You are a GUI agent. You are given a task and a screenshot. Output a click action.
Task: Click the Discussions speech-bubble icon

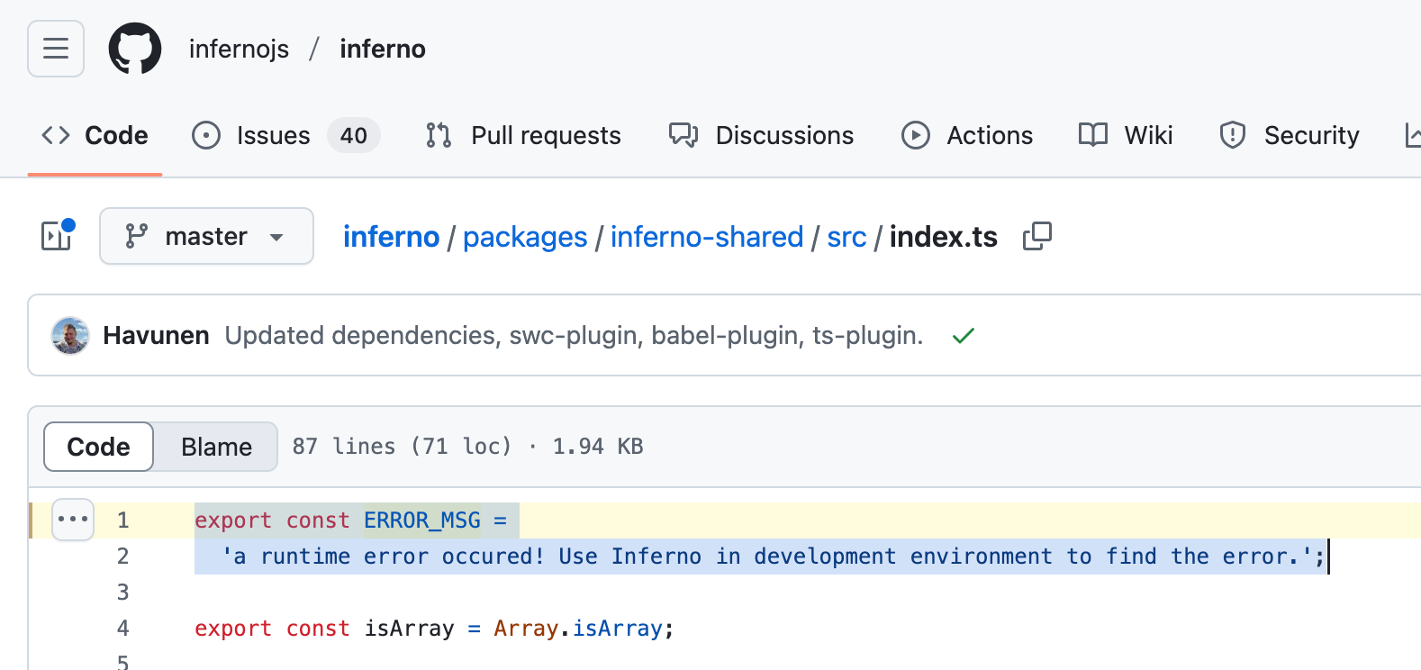(x=683, y=135)
